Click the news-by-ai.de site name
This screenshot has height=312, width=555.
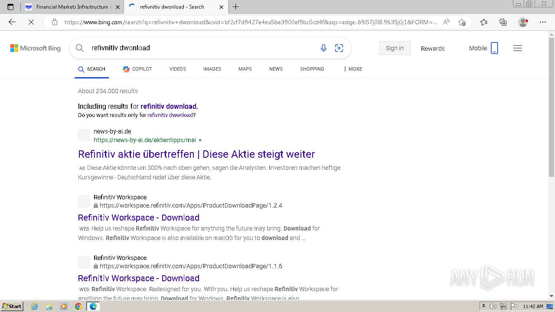[x=112, y=131]
